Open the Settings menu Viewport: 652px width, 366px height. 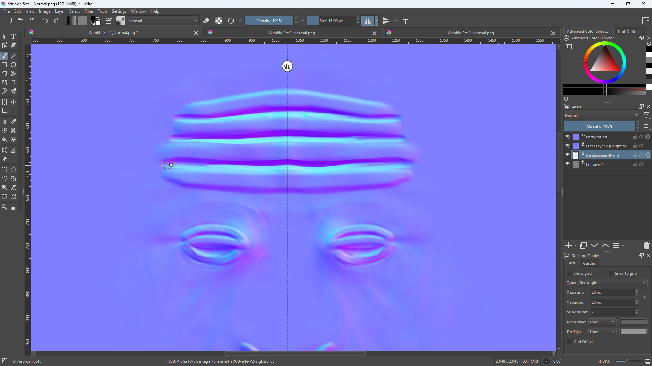[119, 11]
